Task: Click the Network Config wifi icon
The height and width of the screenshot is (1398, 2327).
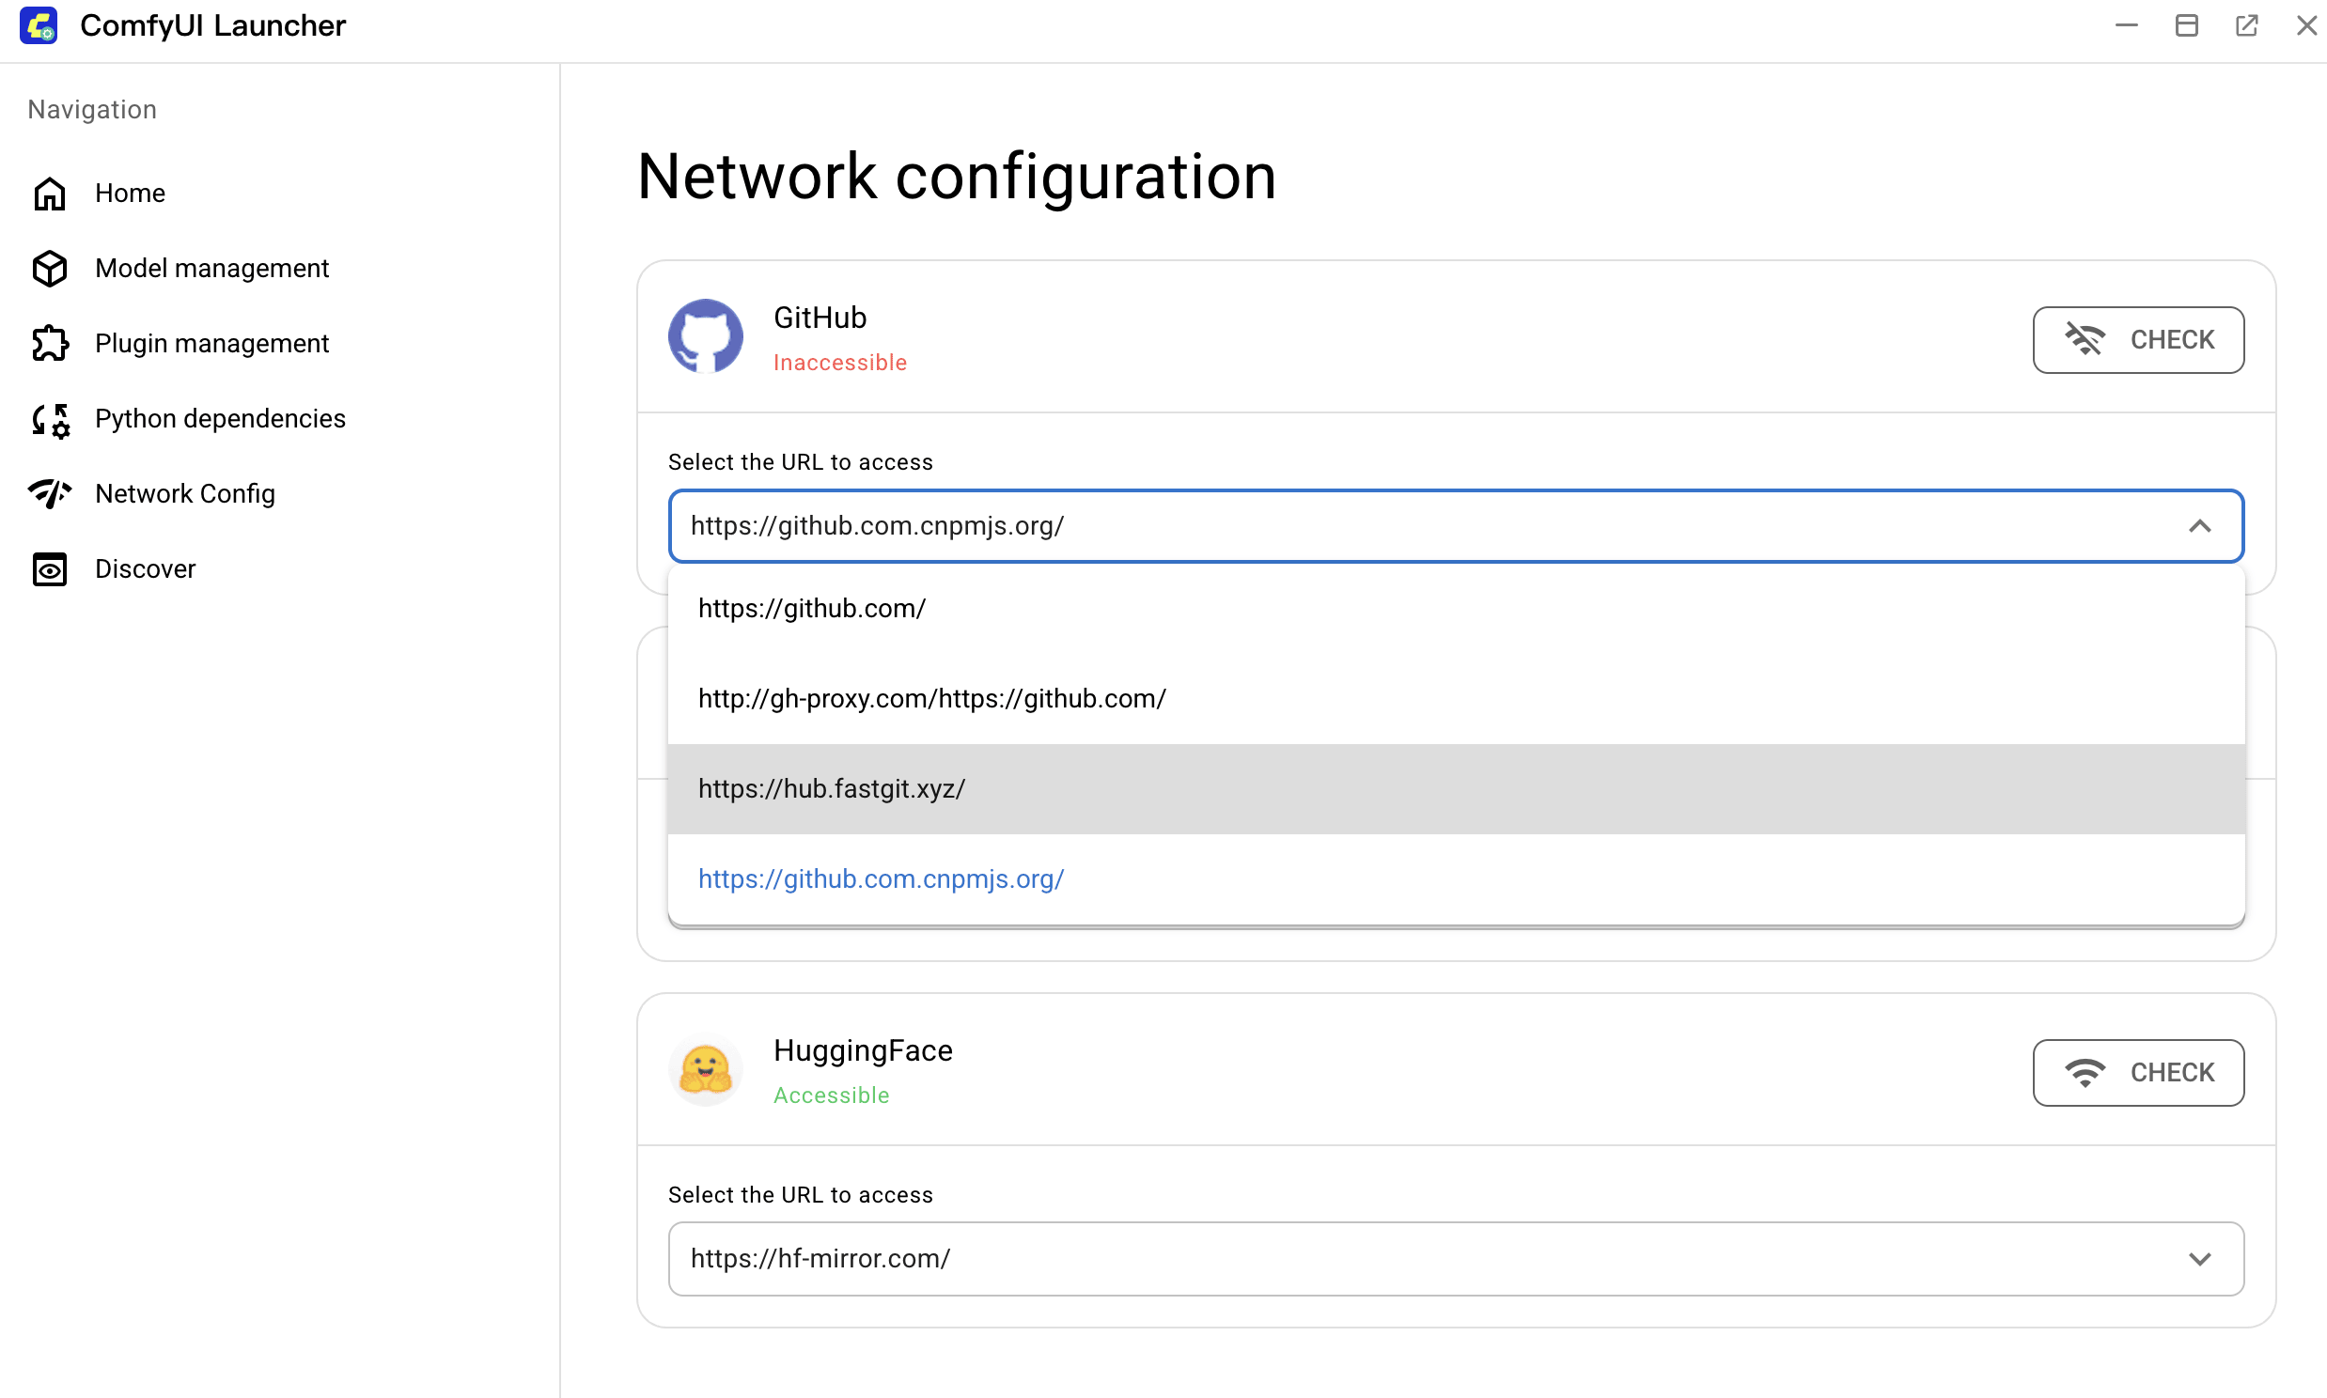Action: (x=49, y=493)
